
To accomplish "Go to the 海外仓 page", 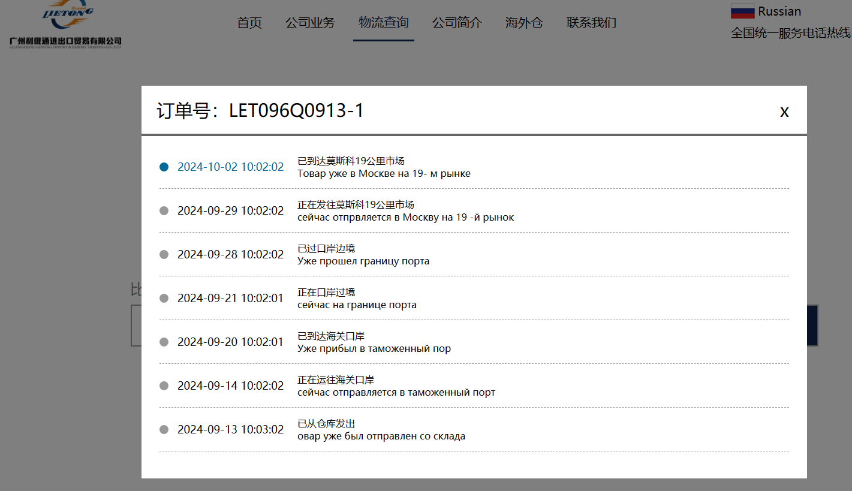I will pos(524,23).
